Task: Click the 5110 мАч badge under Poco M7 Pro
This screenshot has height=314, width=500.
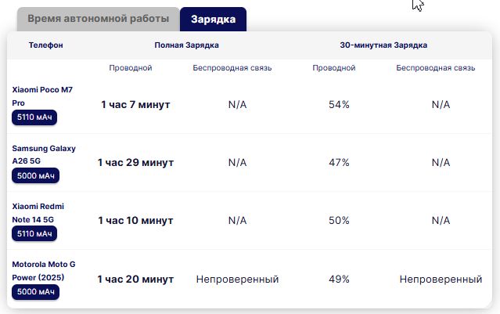Action: (34, 117)
